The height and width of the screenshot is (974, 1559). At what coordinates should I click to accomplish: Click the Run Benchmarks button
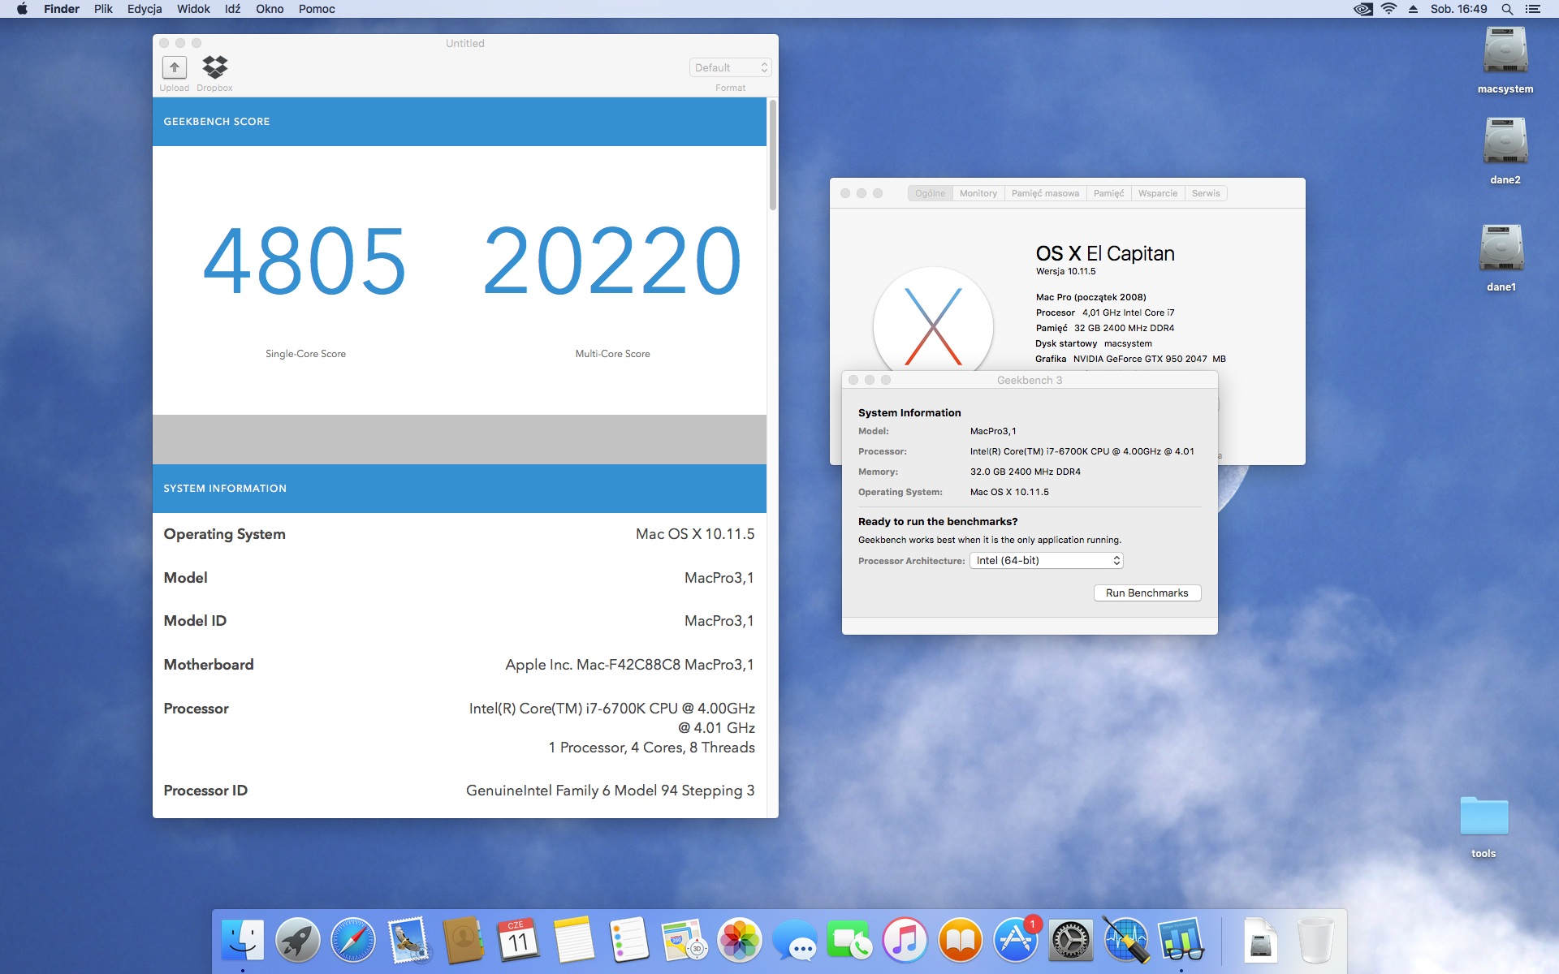pyautogui.click(x=1147, y=593)
